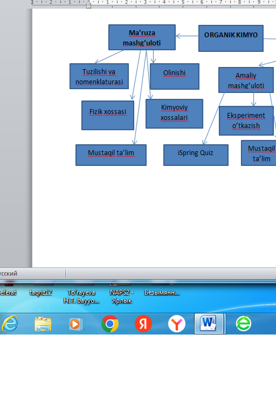Change the language indicator in status bar
The width and height of the screenshot is (276, 415).
click(x=8, y=273)
